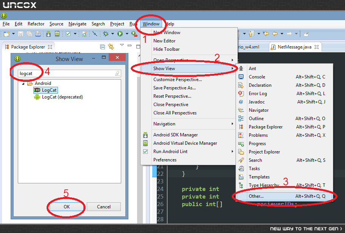Click the Skip All Breakpoints toolbar icon
Viewport: 345px width, 233px height.
tap(95, 34)
